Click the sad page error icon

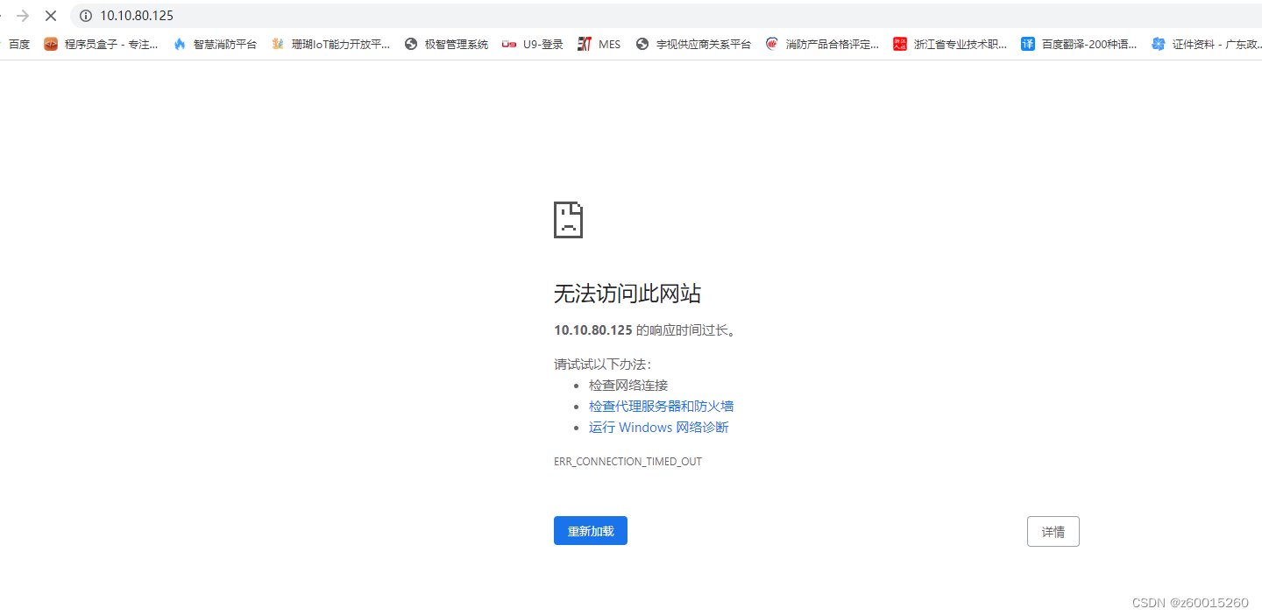coord(568,219)
